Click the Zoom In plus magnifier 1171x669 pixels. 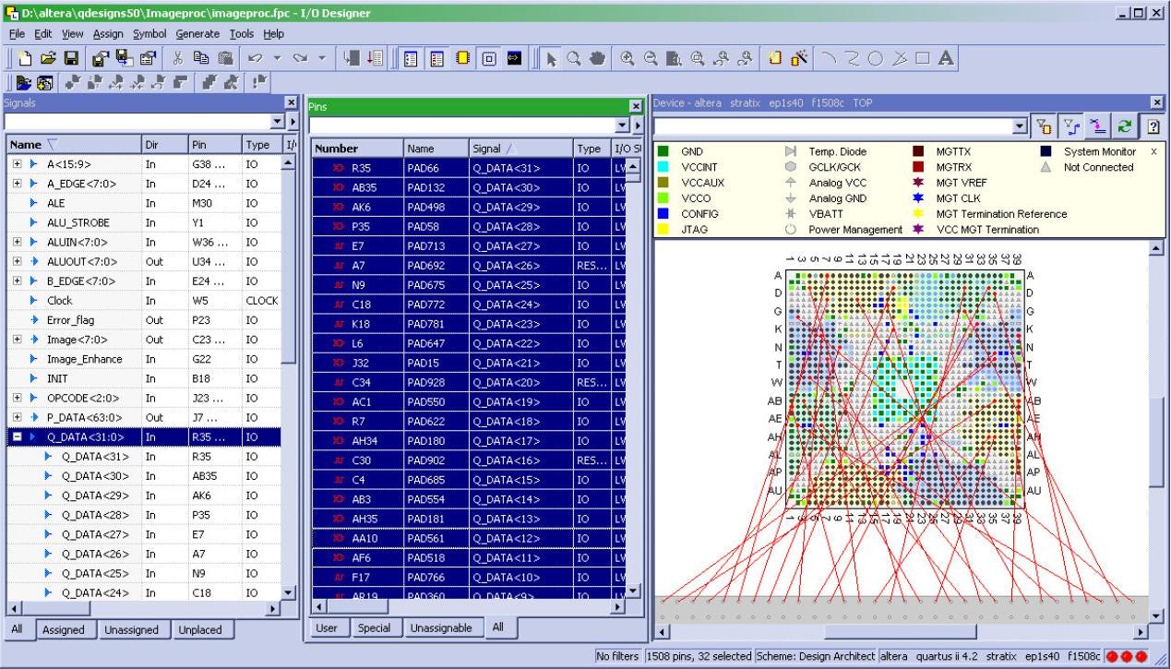tap(627, 58)
